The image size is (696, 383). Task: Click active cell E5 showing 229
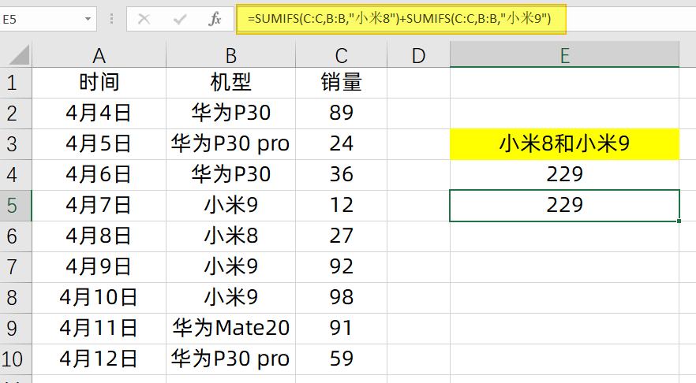click(x=564, y=205)
